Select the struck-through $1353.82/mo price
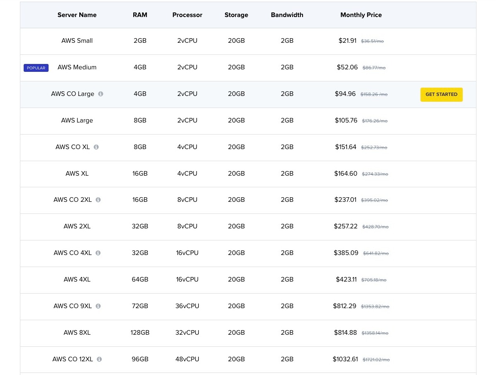This screenshot has height=375, width=496. pyautogui.click(x=375, y=307)
